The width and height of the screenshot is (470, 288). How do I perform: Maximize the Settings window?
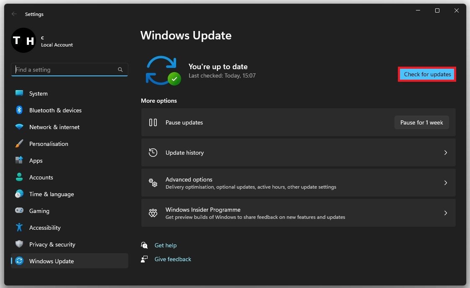[x=437, y=10]
